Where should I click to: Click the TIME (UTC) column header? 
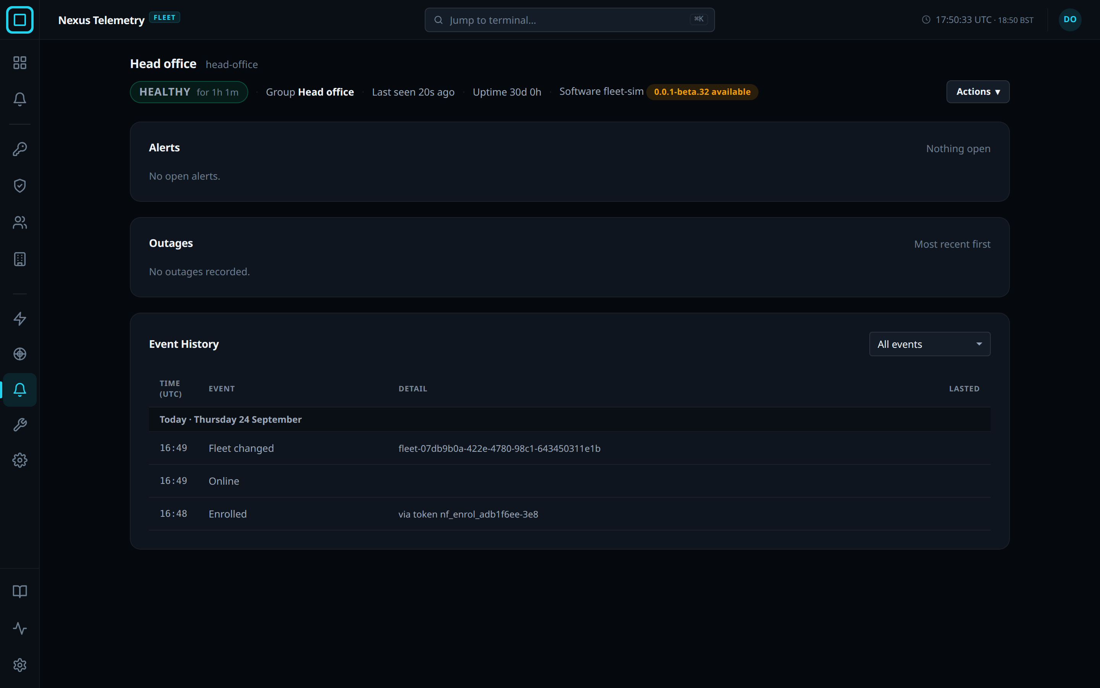[x=170, y=389]
